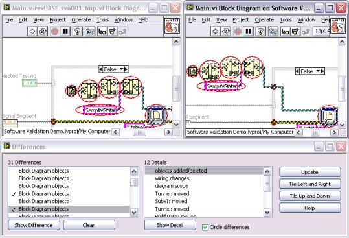349x238 pixels.
Task: Open Edit menu in right Main.vi window
Action: 206,20
